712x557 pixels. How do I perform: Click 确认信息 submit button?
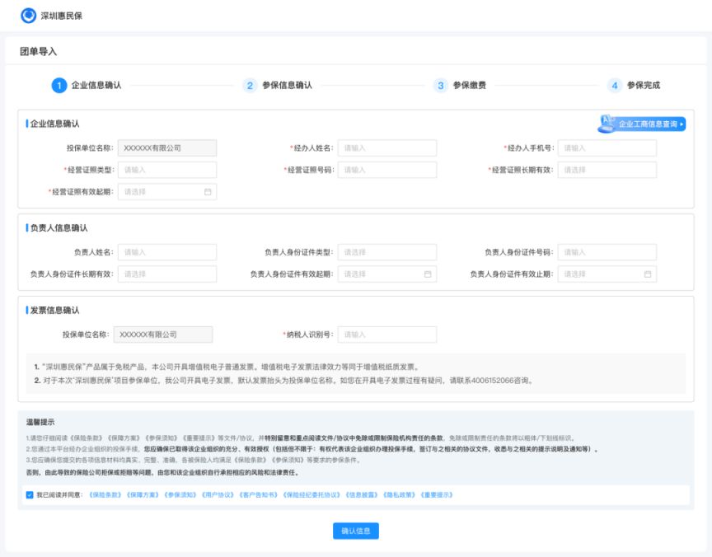[355, 531]
